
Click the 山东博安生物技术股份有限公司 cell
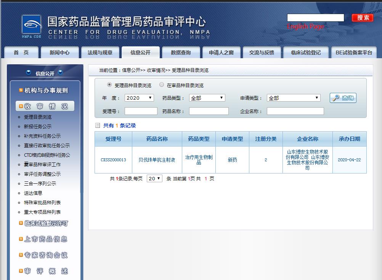[307, 160]
